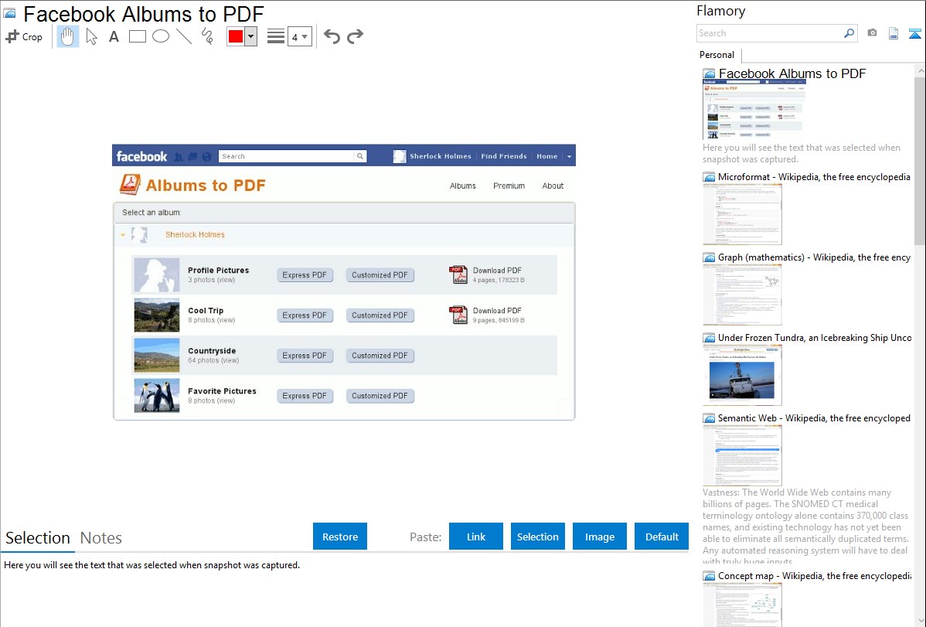926x627 pixels.
Task: Click Customized PDF for Favorite Pictures
Action: tap(380, 395)
